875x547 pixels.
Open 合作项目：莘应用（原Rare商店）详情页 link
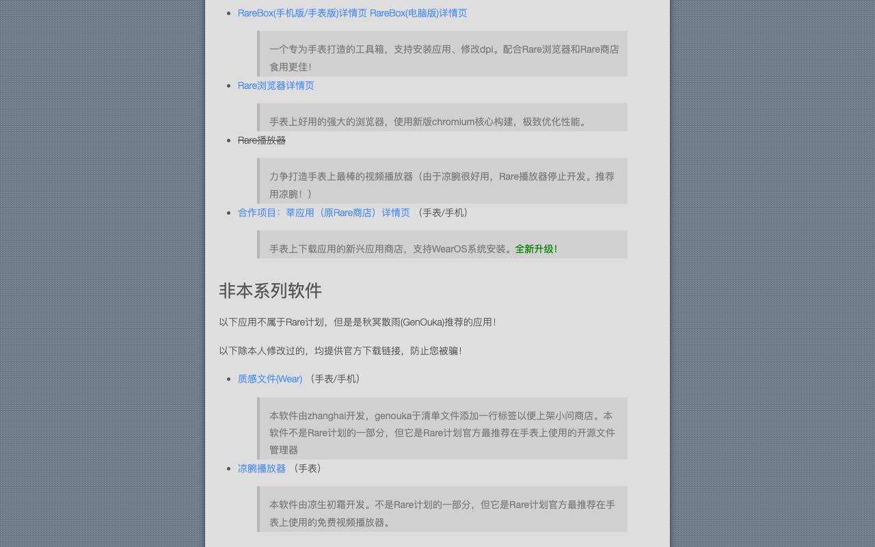point(324,213)
